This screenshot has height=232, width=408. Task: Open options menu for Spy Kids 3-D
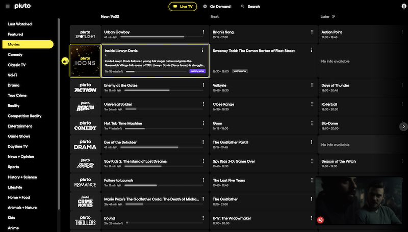click(312, 161)
